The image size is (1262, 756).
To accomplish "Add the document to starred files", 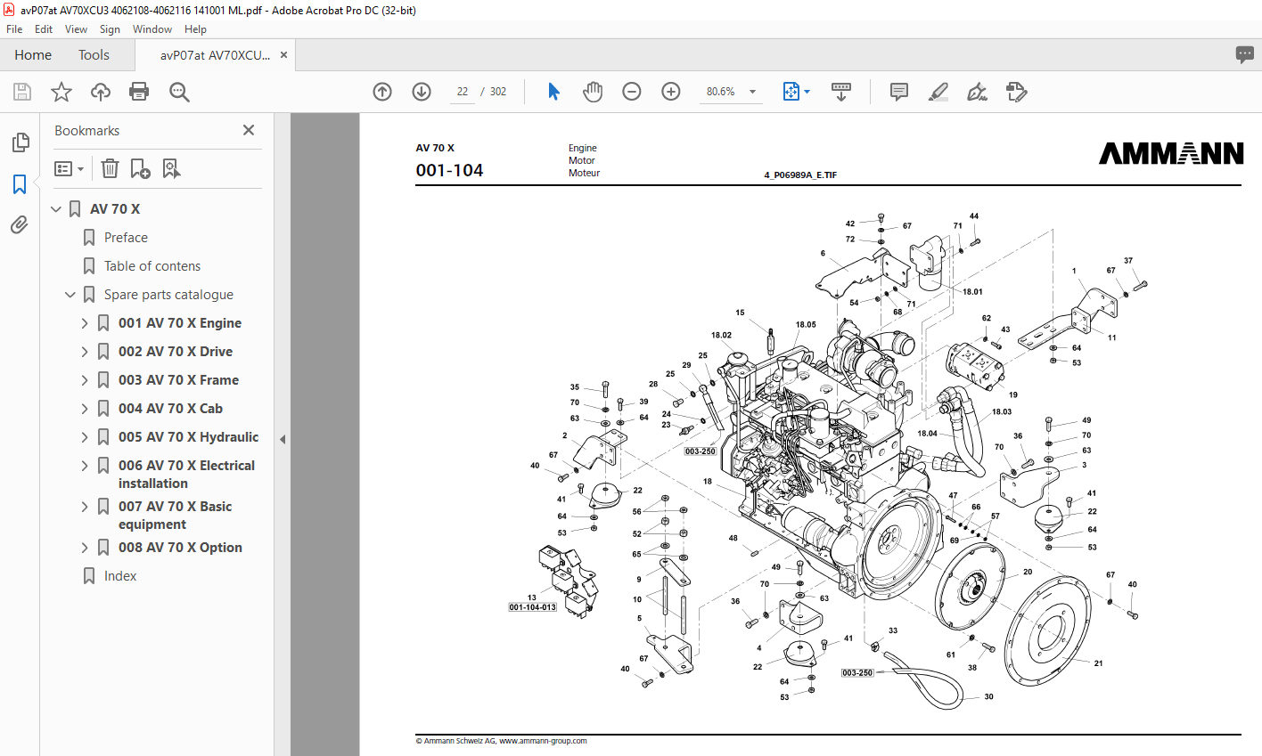I will click(61, 92).
